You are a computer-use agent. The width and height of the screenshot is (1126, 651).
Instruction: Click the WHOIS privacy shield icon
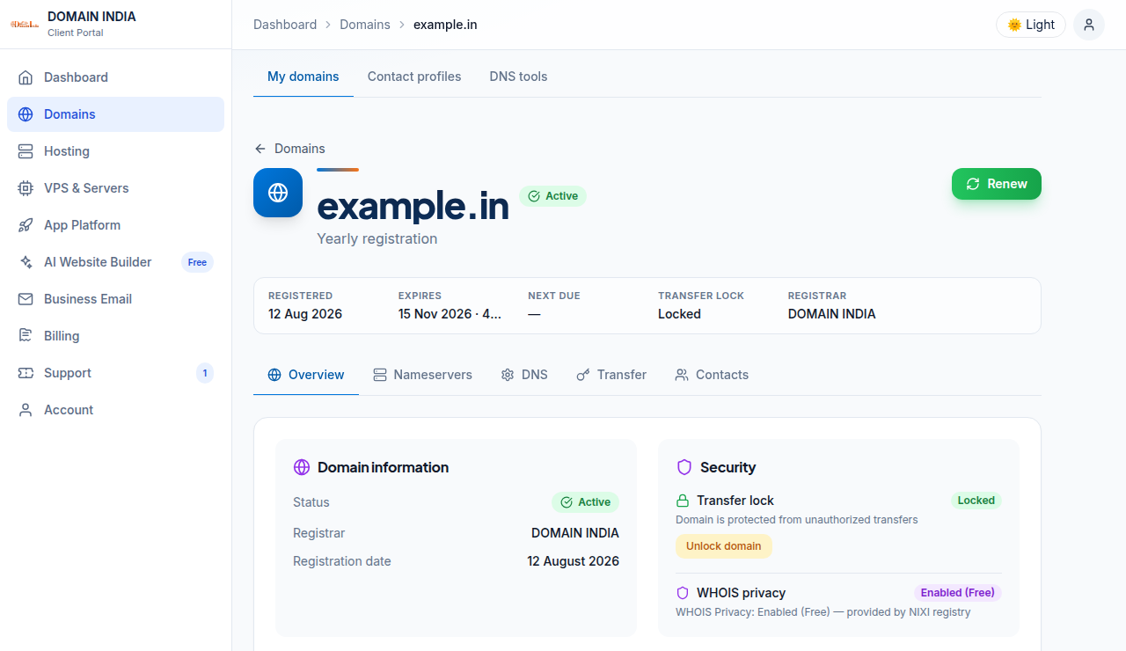(x=683, y=593)
